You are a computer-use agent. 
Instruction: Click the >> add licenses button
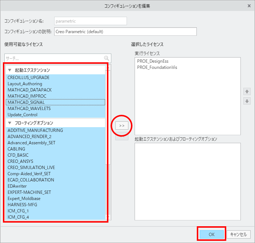[x=121, y=125]
